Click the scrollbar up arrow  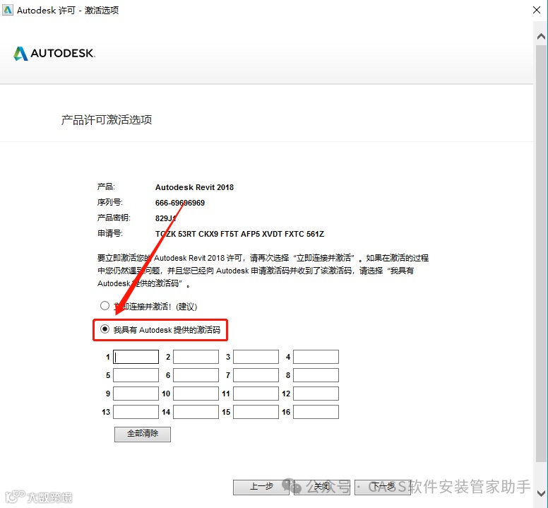(x=541, y=36)
